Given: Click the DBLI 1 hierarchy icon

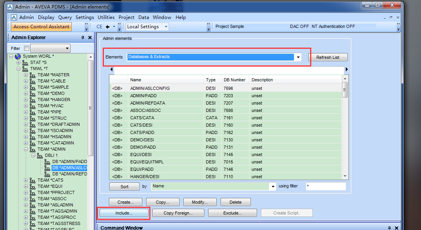Looking at the screenshot, I should (40, 155).
